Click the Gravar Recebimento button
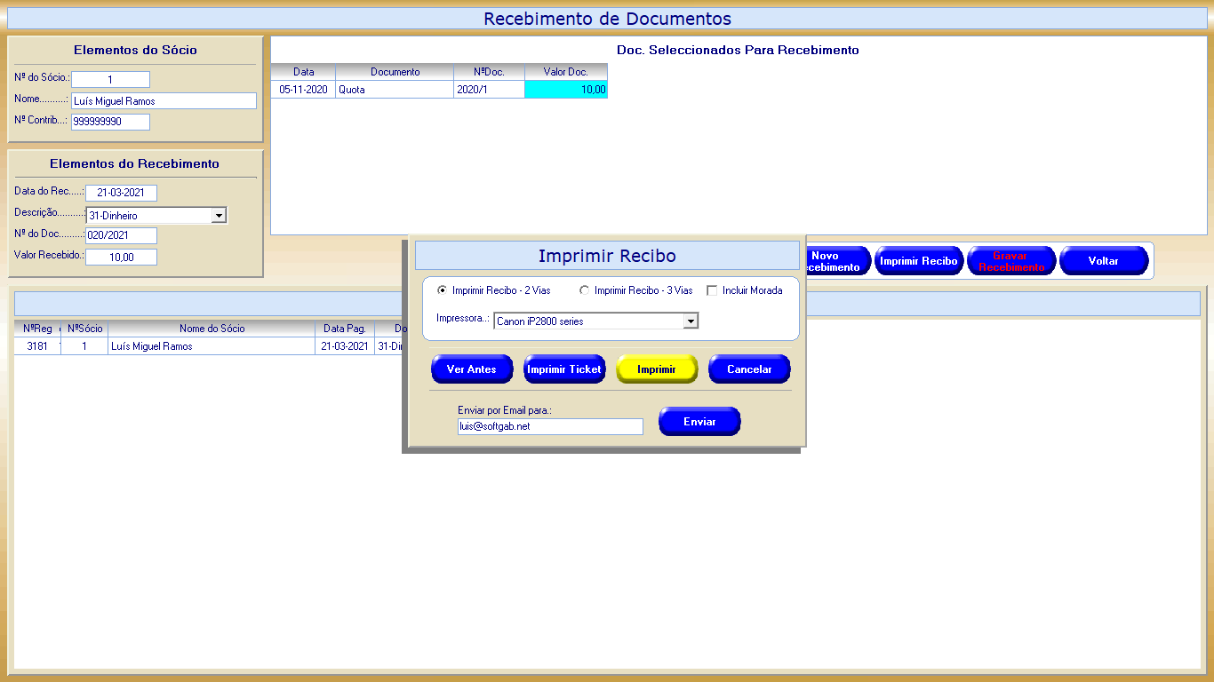Viewport: 1214px width, 682px height. coord(1011,261)
